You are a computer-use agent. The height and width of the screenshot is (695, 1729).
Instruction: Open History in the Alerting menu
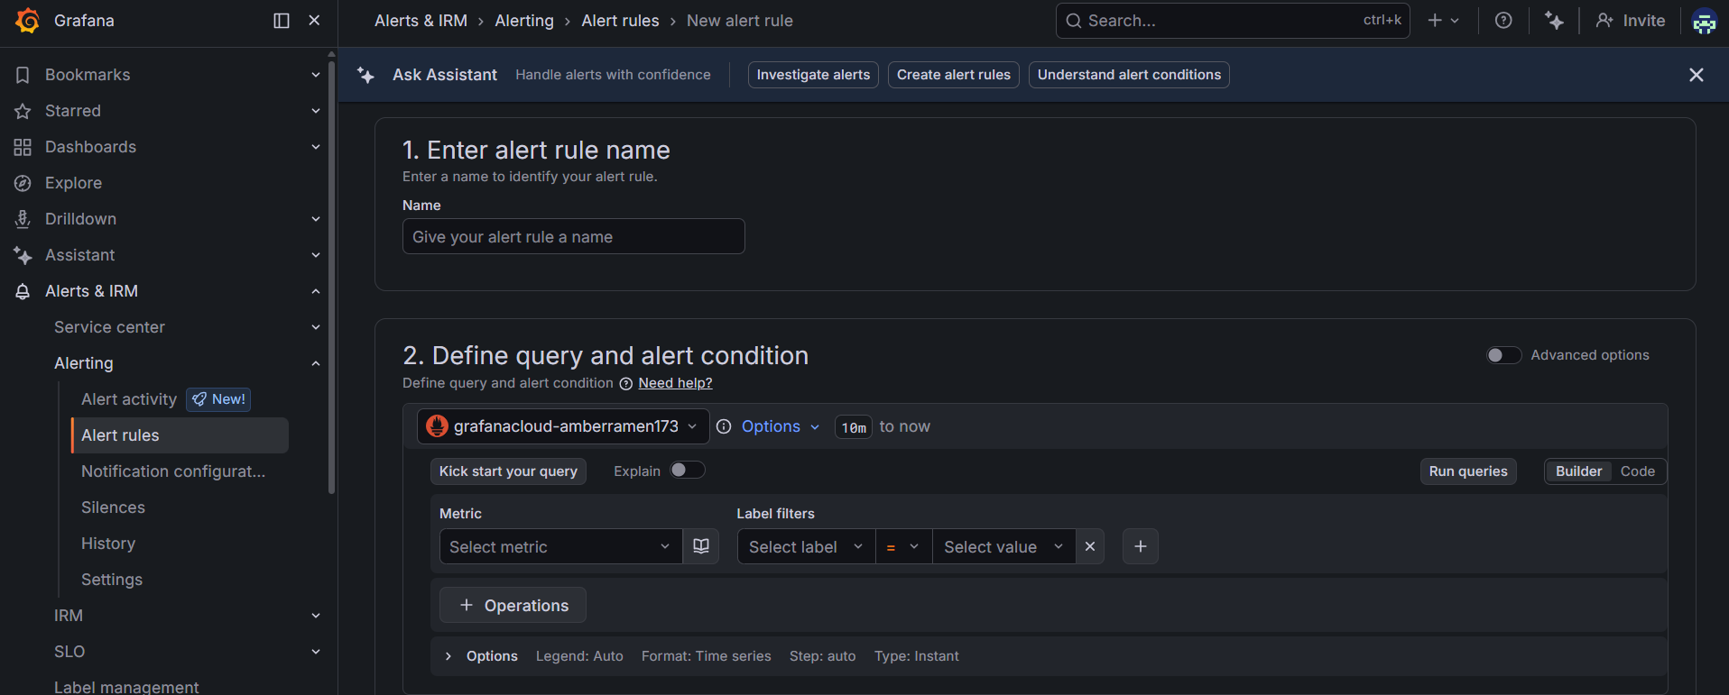[x=108, y=544]
